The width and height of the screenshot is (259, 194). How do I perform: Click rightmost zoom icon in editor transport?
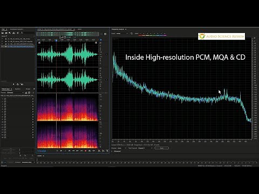click(107, 151)
